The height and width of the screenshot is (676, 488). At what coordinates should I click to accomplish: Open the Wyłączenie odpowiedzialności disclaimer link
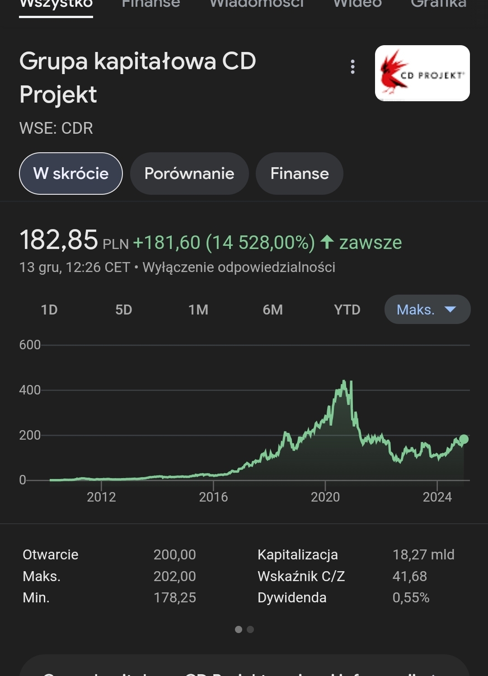pyautogui.click(x=239, y=267)
